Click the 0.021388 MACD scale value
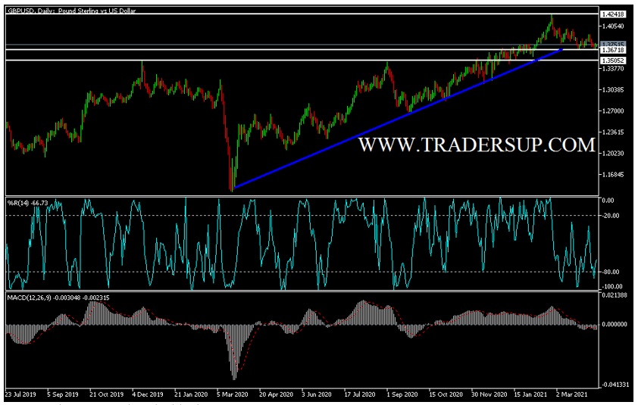Image resolution: width=638 pixels, height=405 pixels. [615, 295]
